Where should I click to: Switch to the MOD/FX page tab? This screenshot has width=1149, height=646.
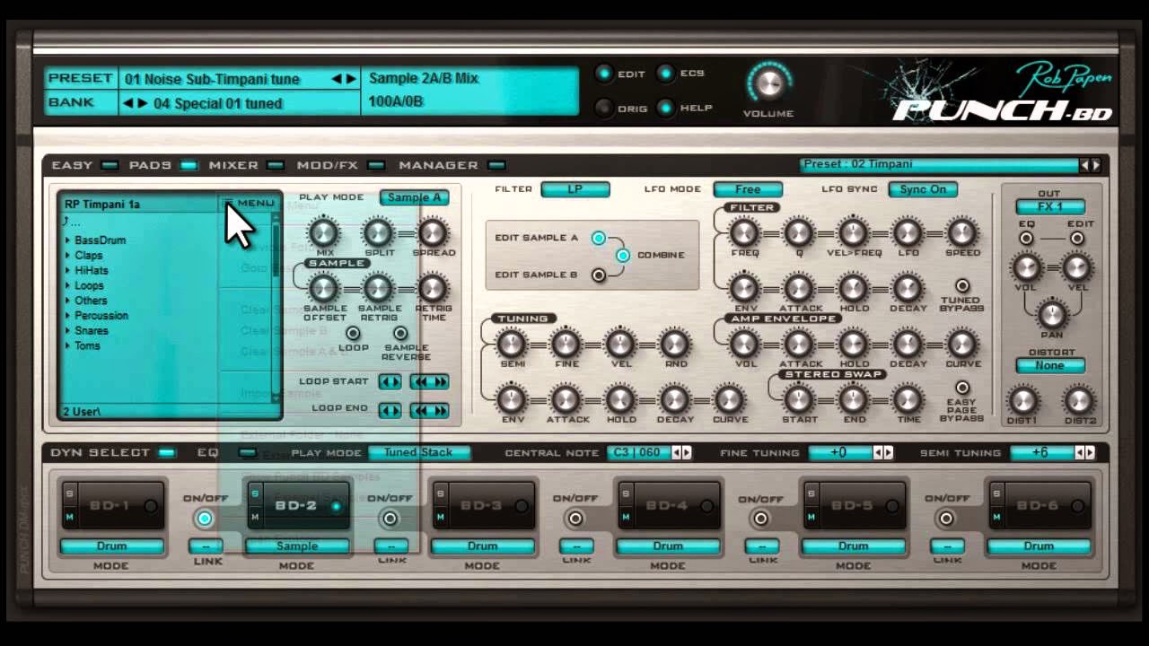[x=376, y=165]
